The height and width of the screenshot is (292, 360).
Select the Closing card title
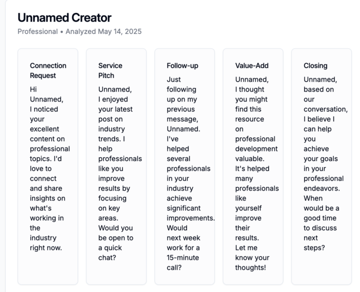click(x=315, y=65)
